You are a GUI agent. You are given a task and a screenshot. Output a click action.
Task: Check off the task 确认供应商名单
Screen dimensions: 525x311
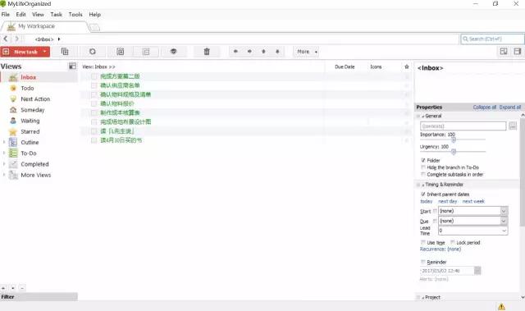(94, 85)
